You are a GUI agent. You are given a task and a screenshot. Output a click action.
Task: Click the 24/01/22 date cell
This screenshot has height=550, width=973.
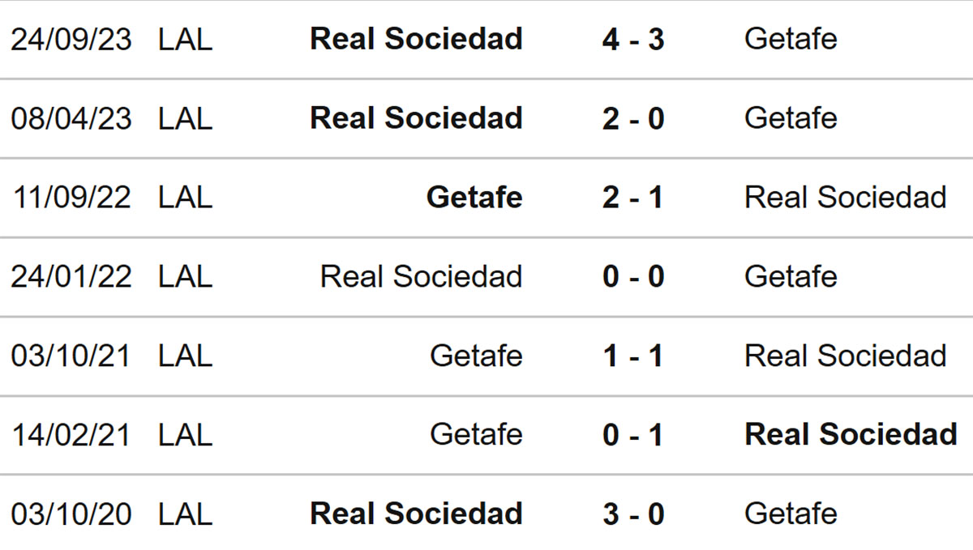click(71, 277)
